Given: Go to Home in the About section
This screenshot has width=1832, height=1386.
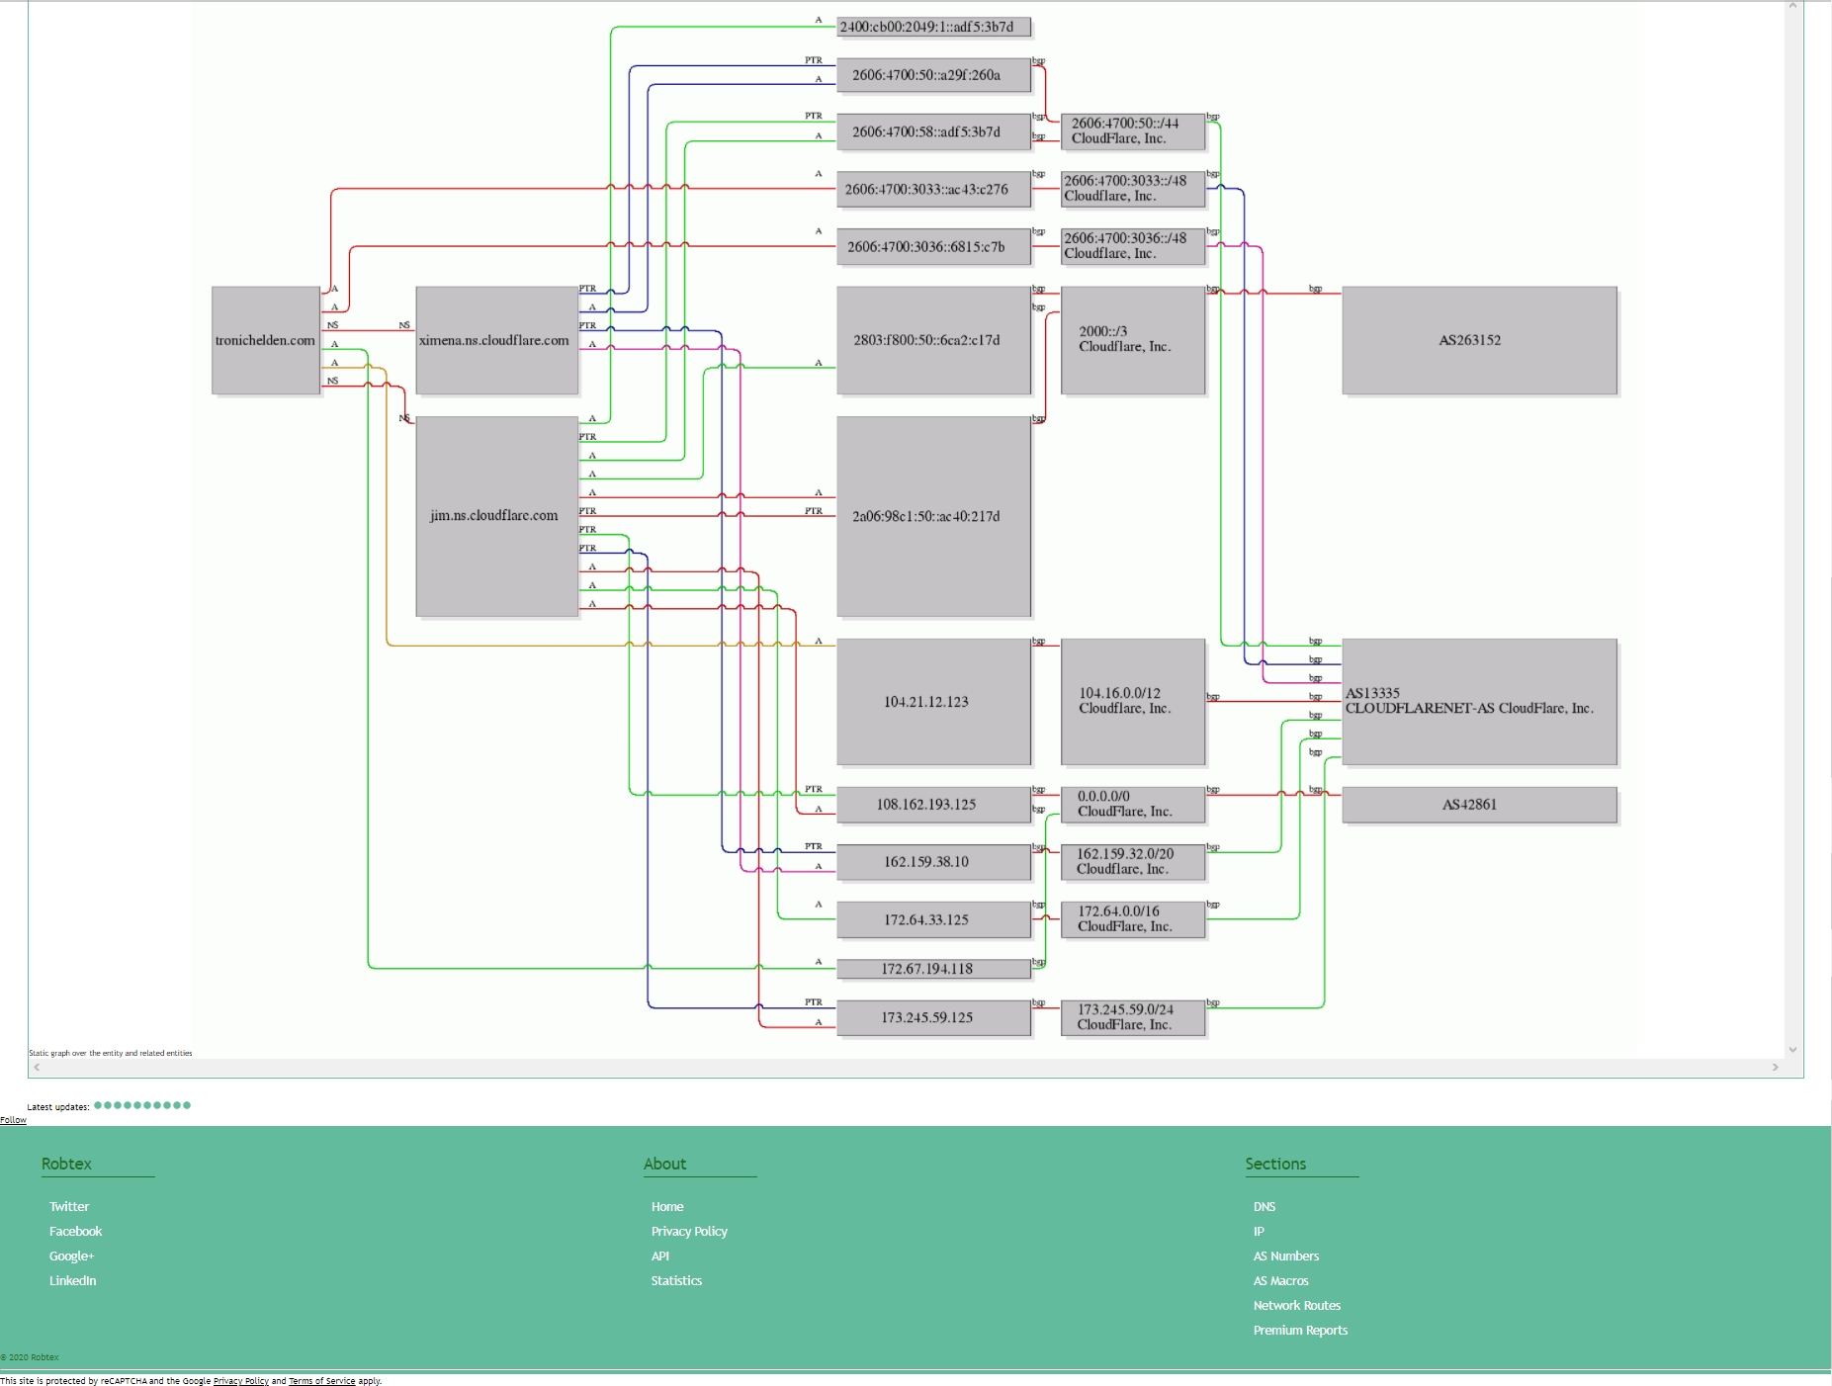Looking at the screenshot, I should pos(667,1207).
